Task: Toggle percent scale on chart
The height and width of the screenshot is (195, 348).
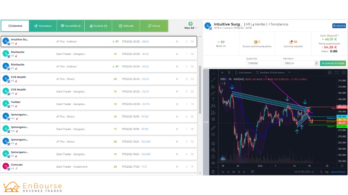Action: point(321,172)
